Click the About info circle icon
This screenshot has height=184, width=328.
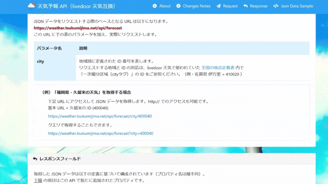[x=155, y=6]
